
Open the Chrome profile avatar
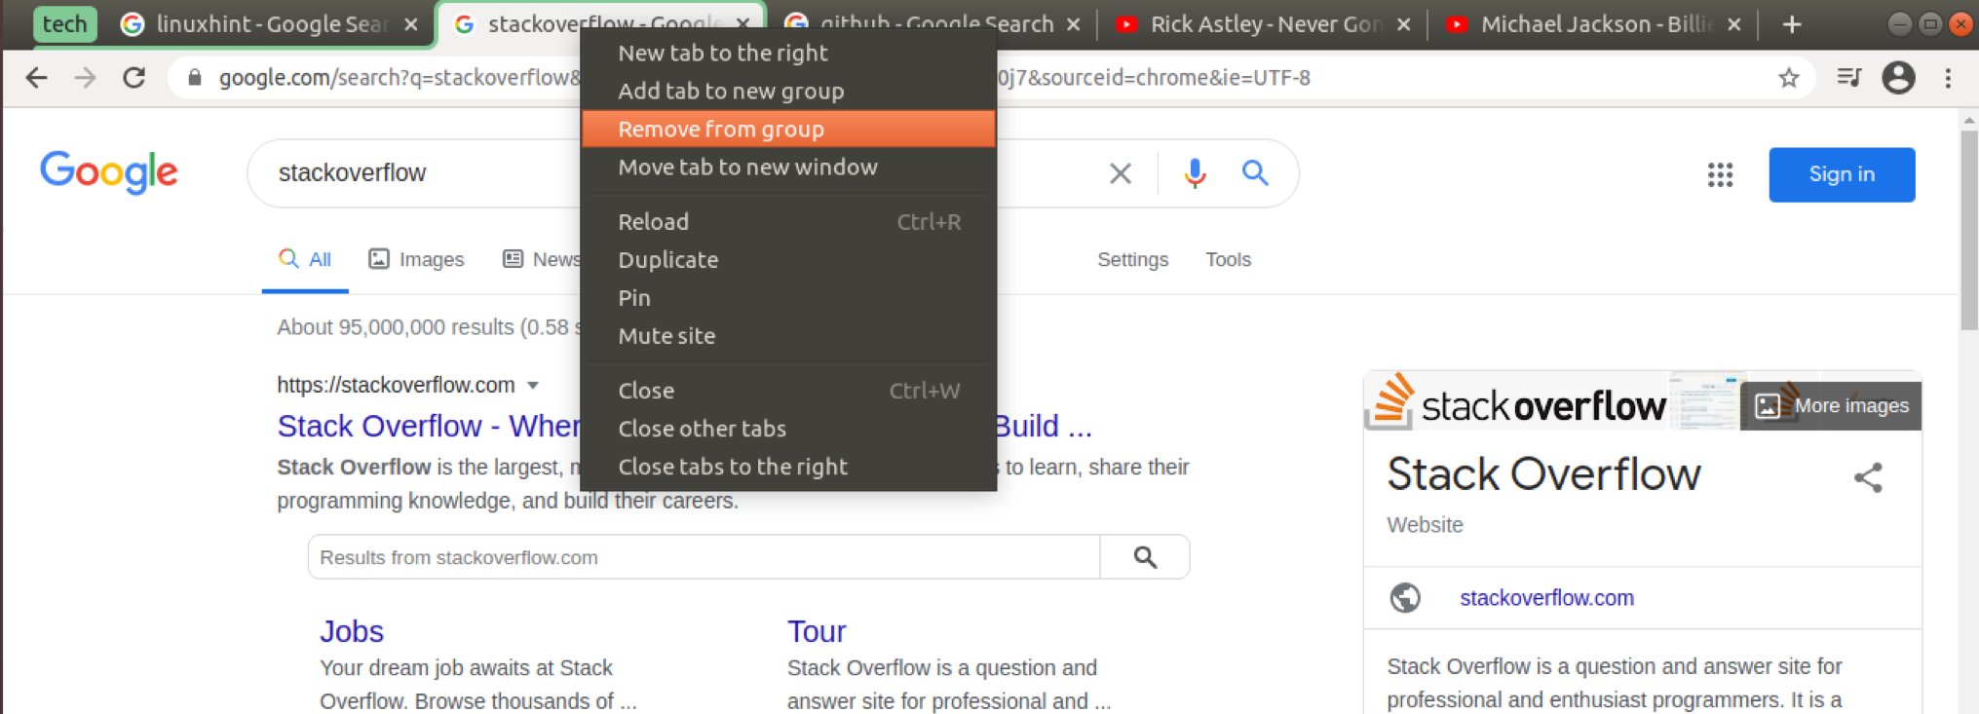pos(1898,78)
